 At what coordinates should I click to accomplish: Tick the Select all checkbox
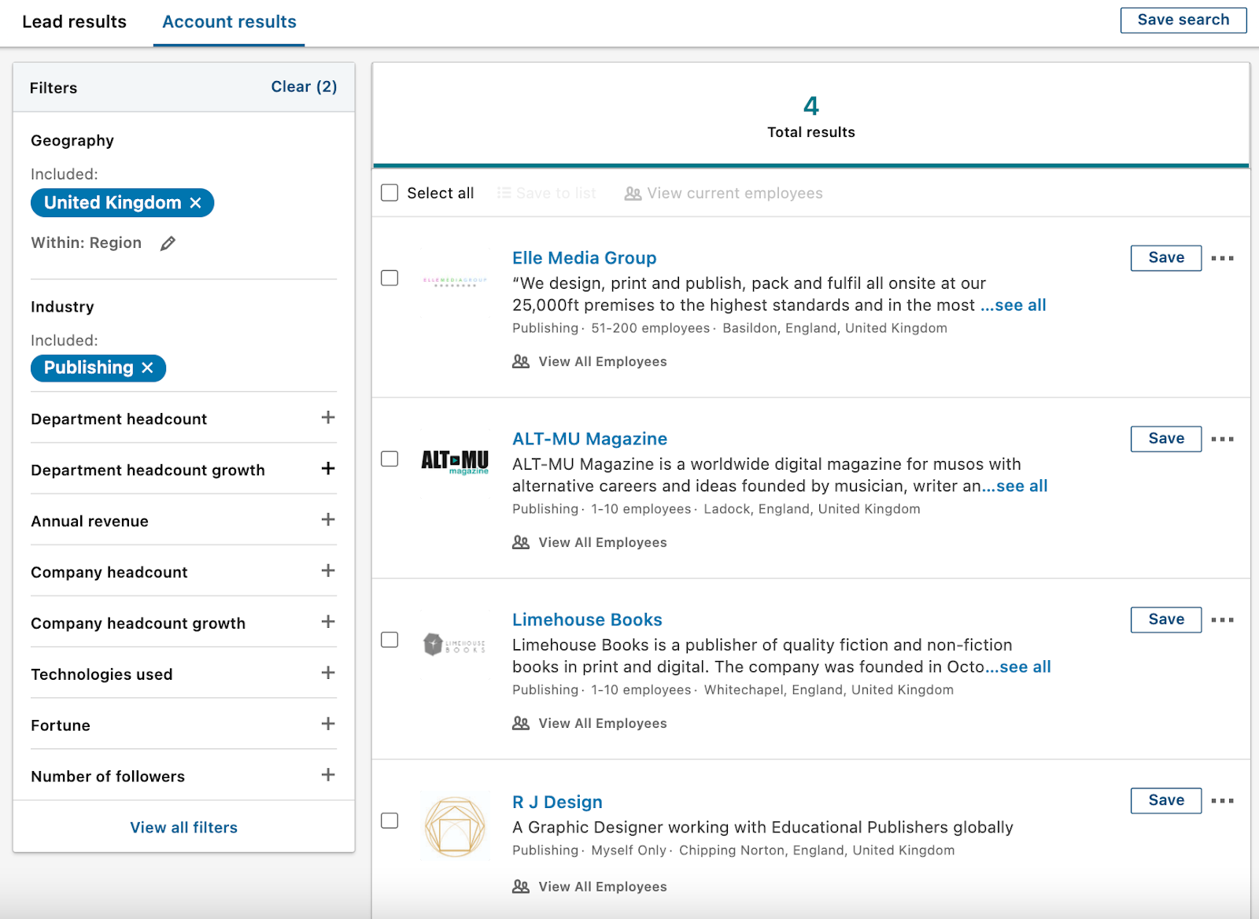tap(390, 193)
